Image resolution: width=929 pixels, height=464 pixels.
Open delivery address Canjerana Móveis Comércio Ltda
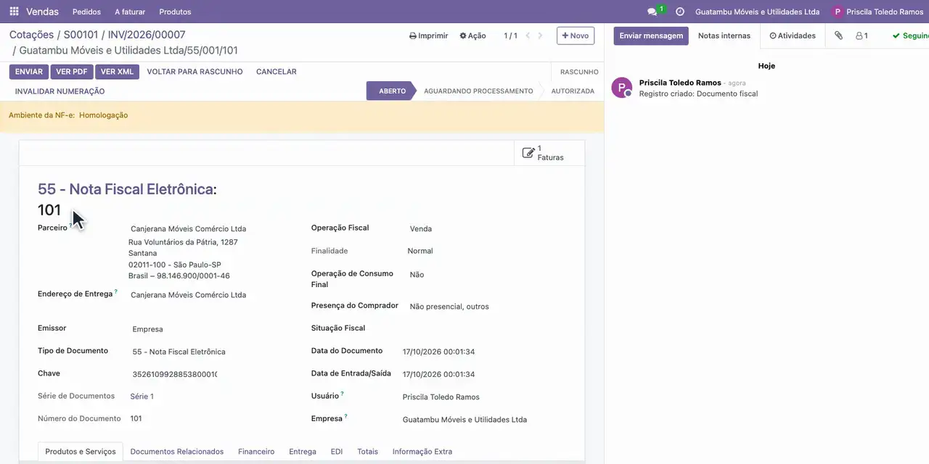pyautogui.click(x=188, y=295)
